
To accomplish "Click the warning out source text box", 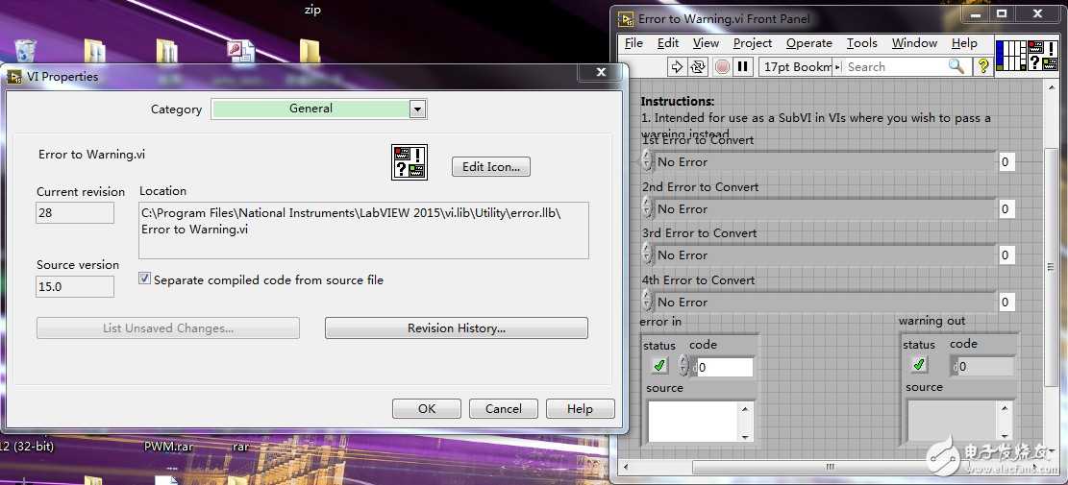I will coord(953,421).
